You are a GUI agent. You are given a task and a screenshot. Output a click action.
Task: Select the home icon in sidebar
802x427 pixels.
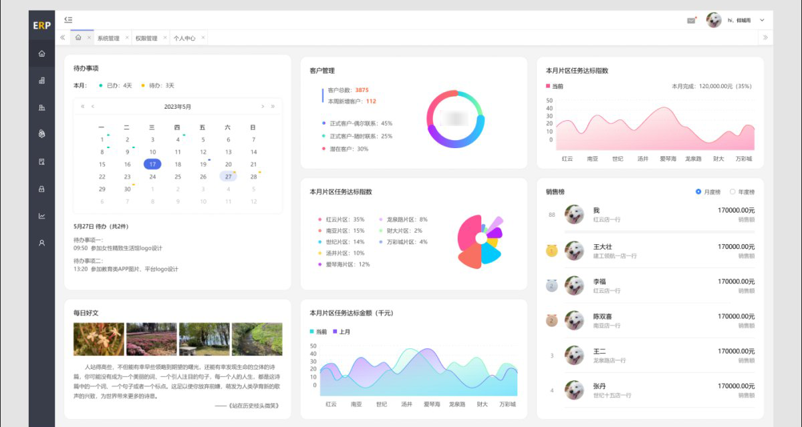click(x=42, y=53)
